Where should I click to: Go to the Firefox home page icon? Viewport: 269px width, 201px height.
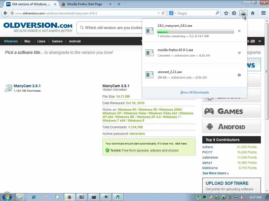coord(252,13)
